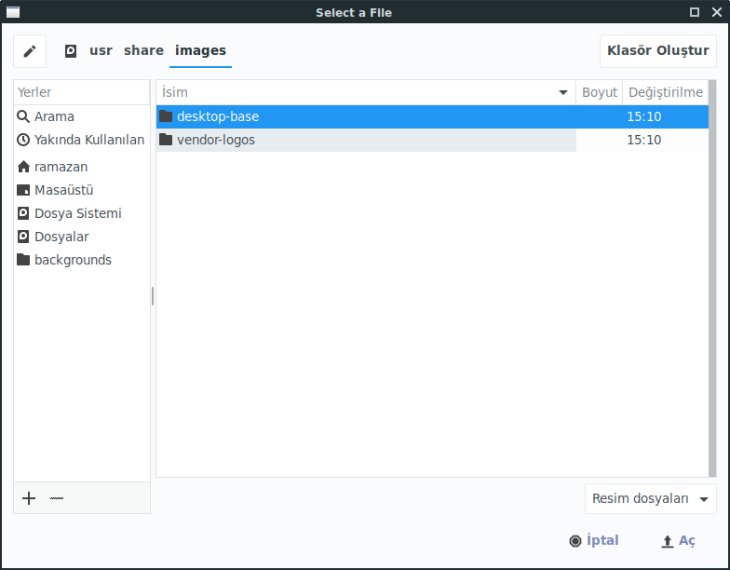Go to ramazan home folder

82,167
